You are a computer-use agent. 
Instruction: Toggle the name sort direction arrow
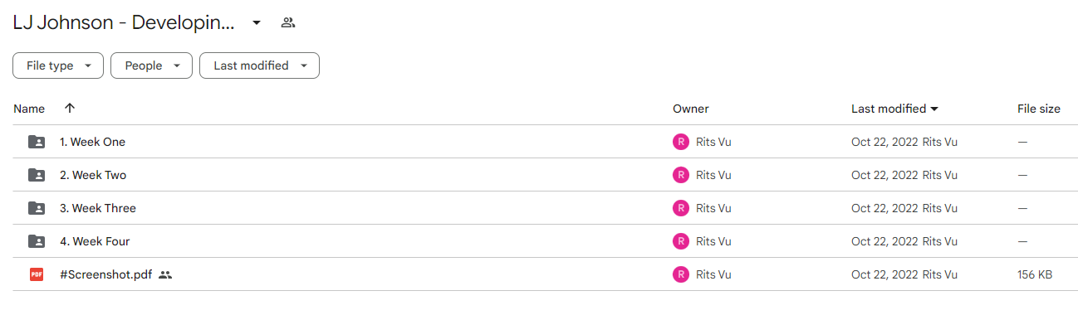pos(70,109)
